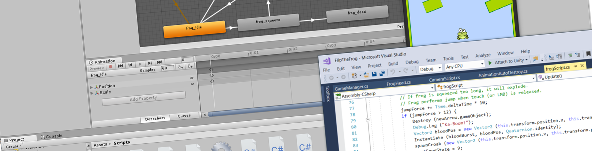592x151 pixels.
Task: Open the File menu in Visual Studio
Action: click(x=327, y=70)
